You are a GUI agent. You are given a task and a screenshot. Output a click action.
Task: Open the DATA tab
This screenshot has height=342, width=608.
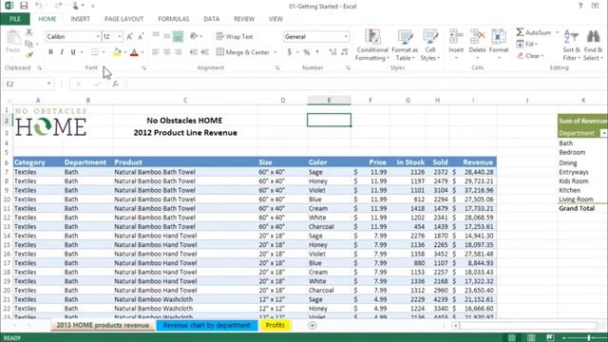point(211,19)
